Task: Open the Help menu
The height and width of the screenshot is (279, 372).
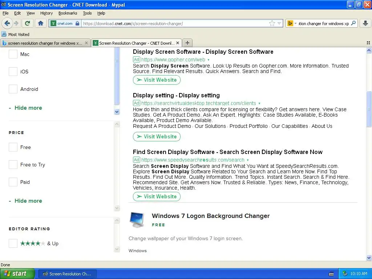Action: pyautogui.click(x=101, y=13)
